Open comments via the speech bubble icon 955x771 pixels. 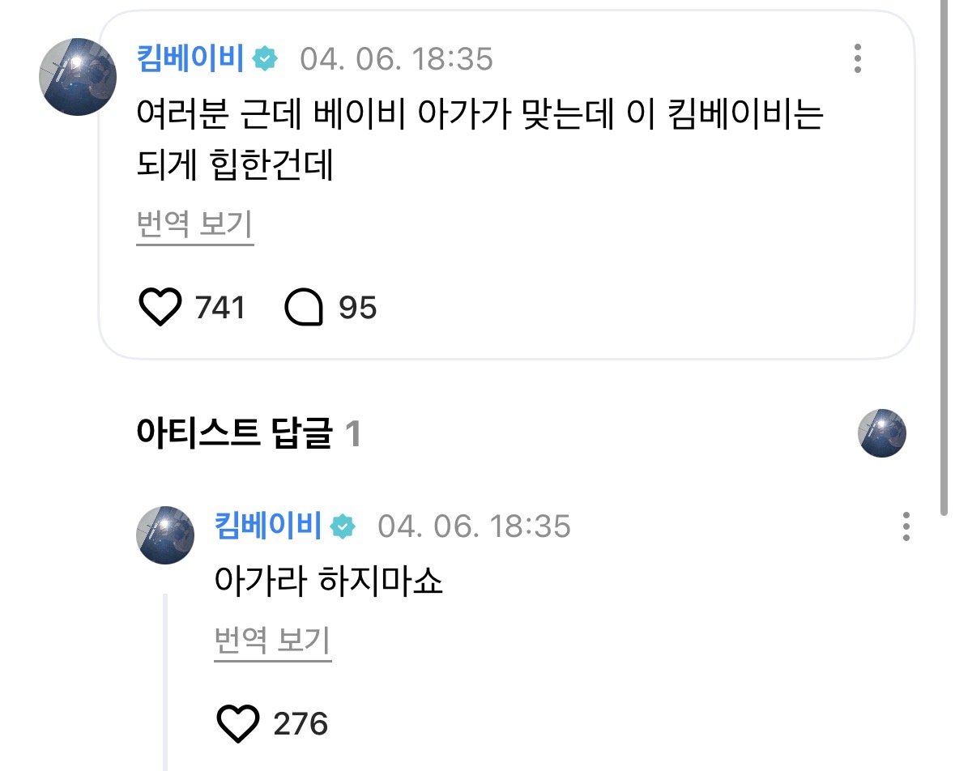(305, 308)
